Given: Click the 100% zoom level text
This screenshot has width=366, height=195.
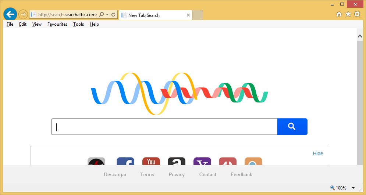Looking at the screenshot, I should coord(341,188).
